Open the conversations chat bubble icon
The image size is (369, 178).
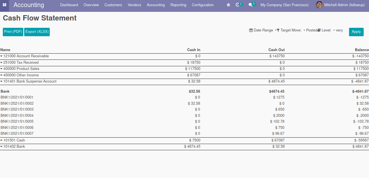tap(250, 5)
